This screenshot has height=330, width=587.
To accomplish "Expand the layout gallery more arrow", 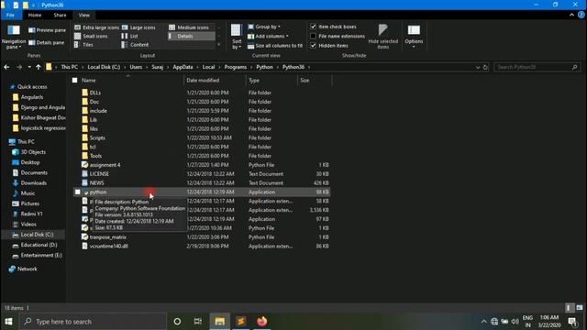I will 218,45.
